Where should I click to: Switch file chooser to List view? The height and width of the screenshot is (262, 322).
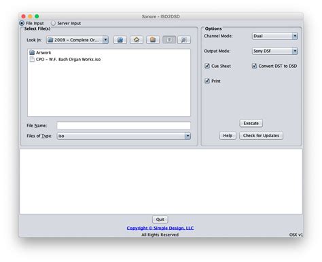click(169, 40)
